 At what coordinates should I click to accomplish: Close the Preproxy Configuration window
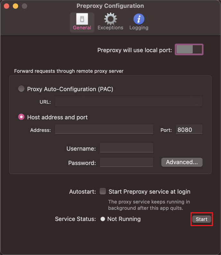tap(6, 6)
